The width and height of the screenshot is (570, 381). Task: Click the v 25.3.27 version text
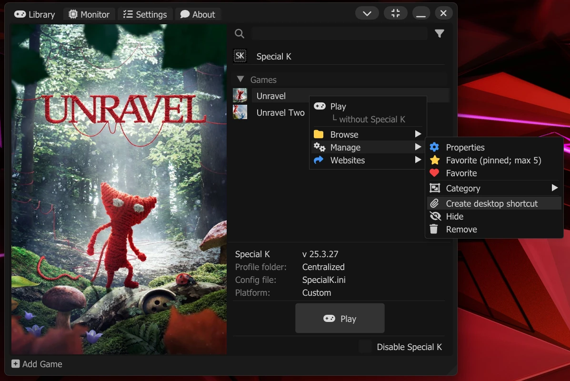[x=320, y=254]
